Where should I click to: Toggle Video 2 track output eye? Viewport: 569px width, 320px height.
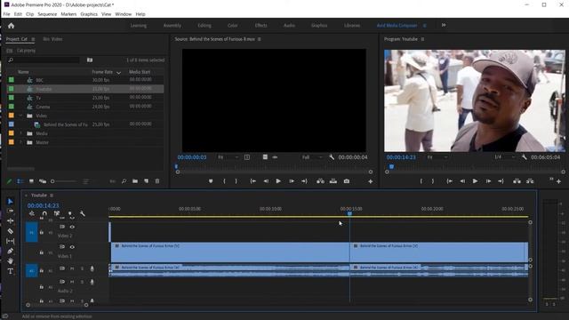[72, 227]
